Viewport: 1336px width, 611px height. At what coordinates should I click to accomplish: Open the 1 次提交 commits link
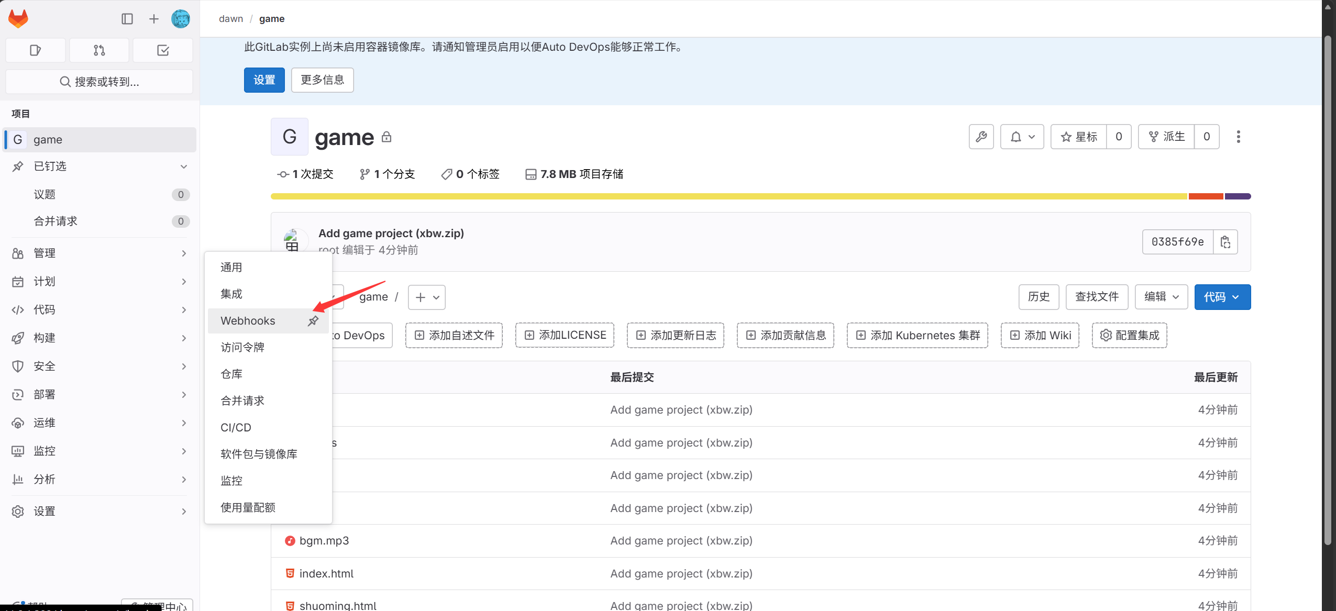coord(306,174)
